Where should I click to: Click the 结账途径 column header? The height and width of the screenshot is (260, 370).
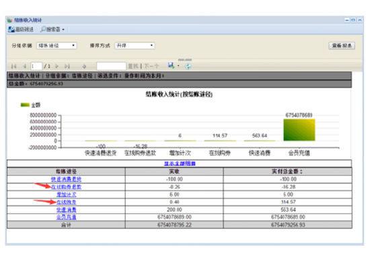coord(66,172)
